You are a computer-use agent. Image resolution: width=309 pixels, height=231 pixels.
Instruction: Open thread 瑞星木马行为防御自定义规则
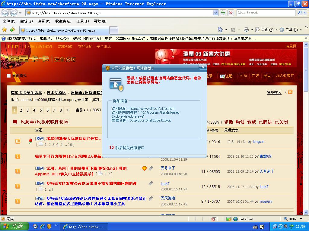pos(69,156)
